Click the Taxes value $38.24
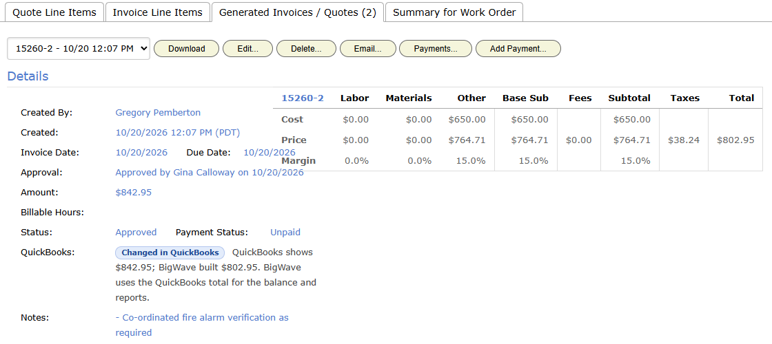 coord(684,140)
